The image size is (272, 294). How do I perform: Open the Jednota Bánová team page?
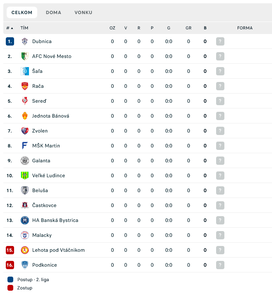click(x=51, y=116)
